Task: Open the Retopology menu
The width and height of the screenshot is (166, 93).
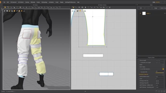Action: point(44,2)
